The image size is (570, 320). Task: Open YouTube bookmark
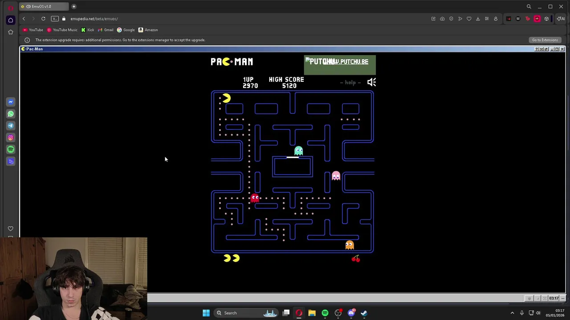click(33, 30)
